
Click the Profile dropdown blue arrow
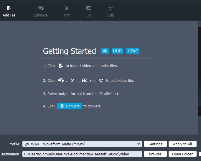(139, 144)
